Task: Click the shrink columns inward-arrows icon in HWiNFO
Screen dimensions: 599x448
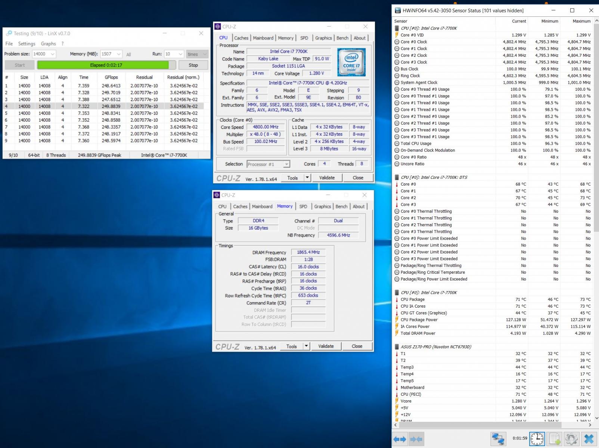Action: point(416,439)
